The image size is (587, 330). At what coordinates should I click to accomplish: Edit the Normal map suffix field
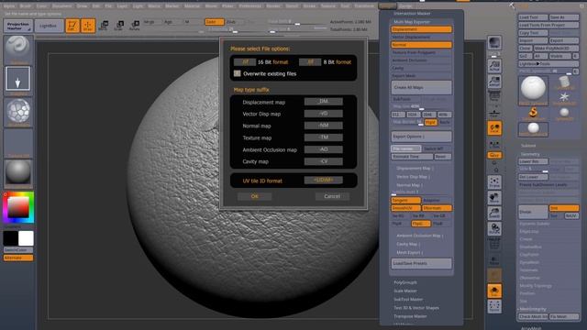pyautogui.click(x=324, y=126)
